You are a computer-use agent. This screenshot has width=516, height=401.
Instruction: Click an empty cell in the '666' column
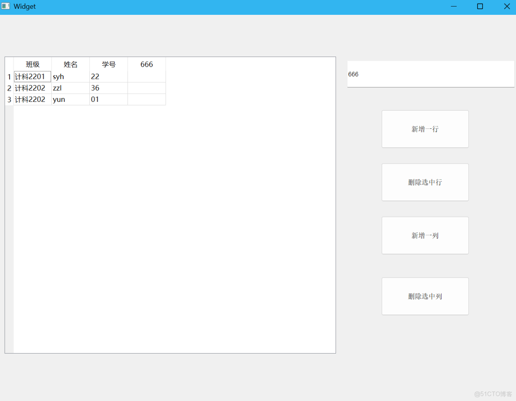click(146, 88)
